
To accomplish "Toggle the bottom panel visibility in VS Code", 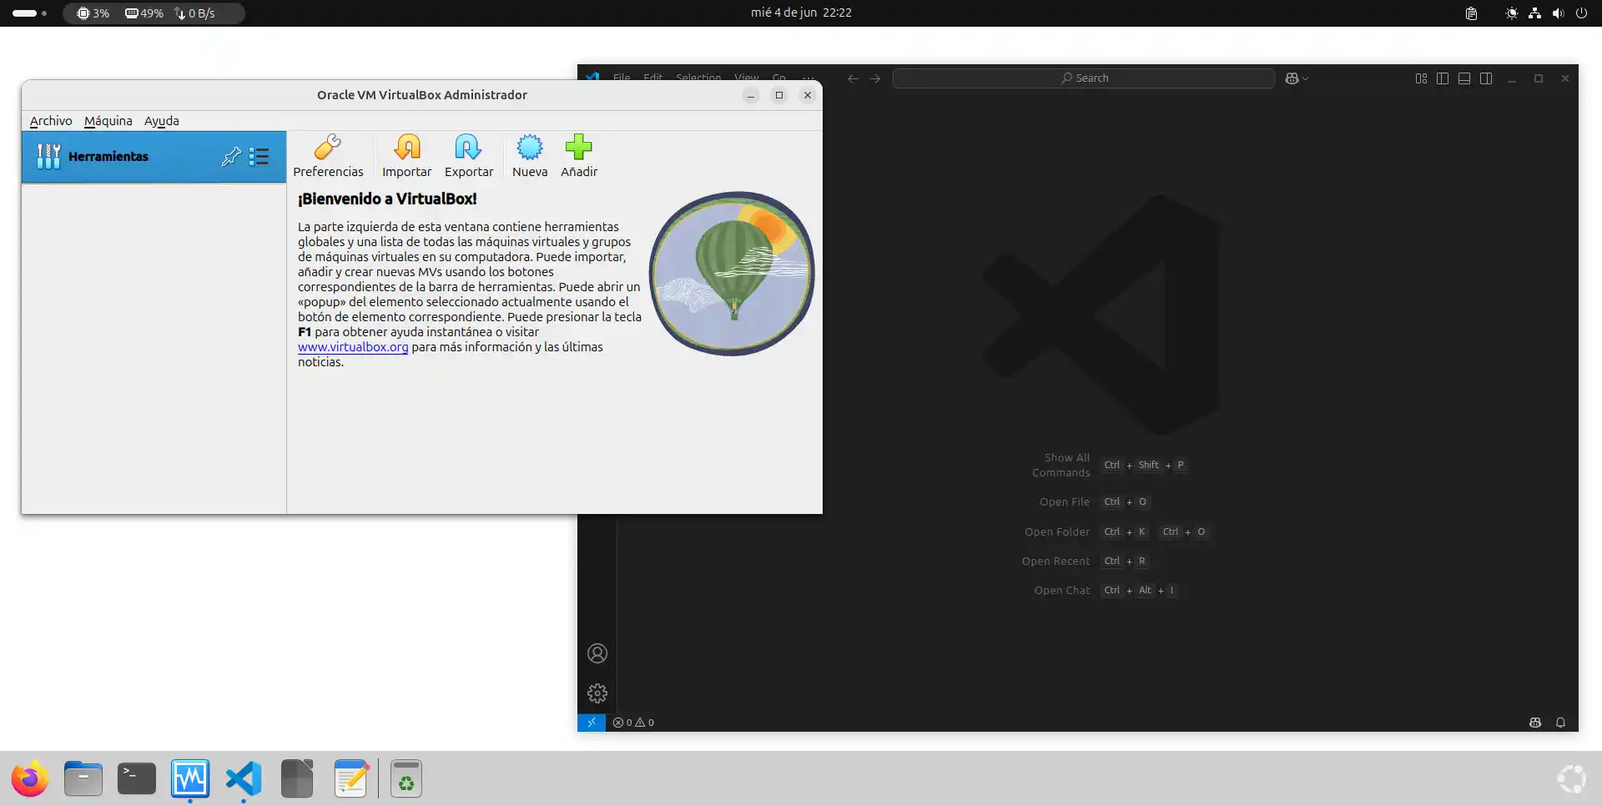I will (1464, 78).
